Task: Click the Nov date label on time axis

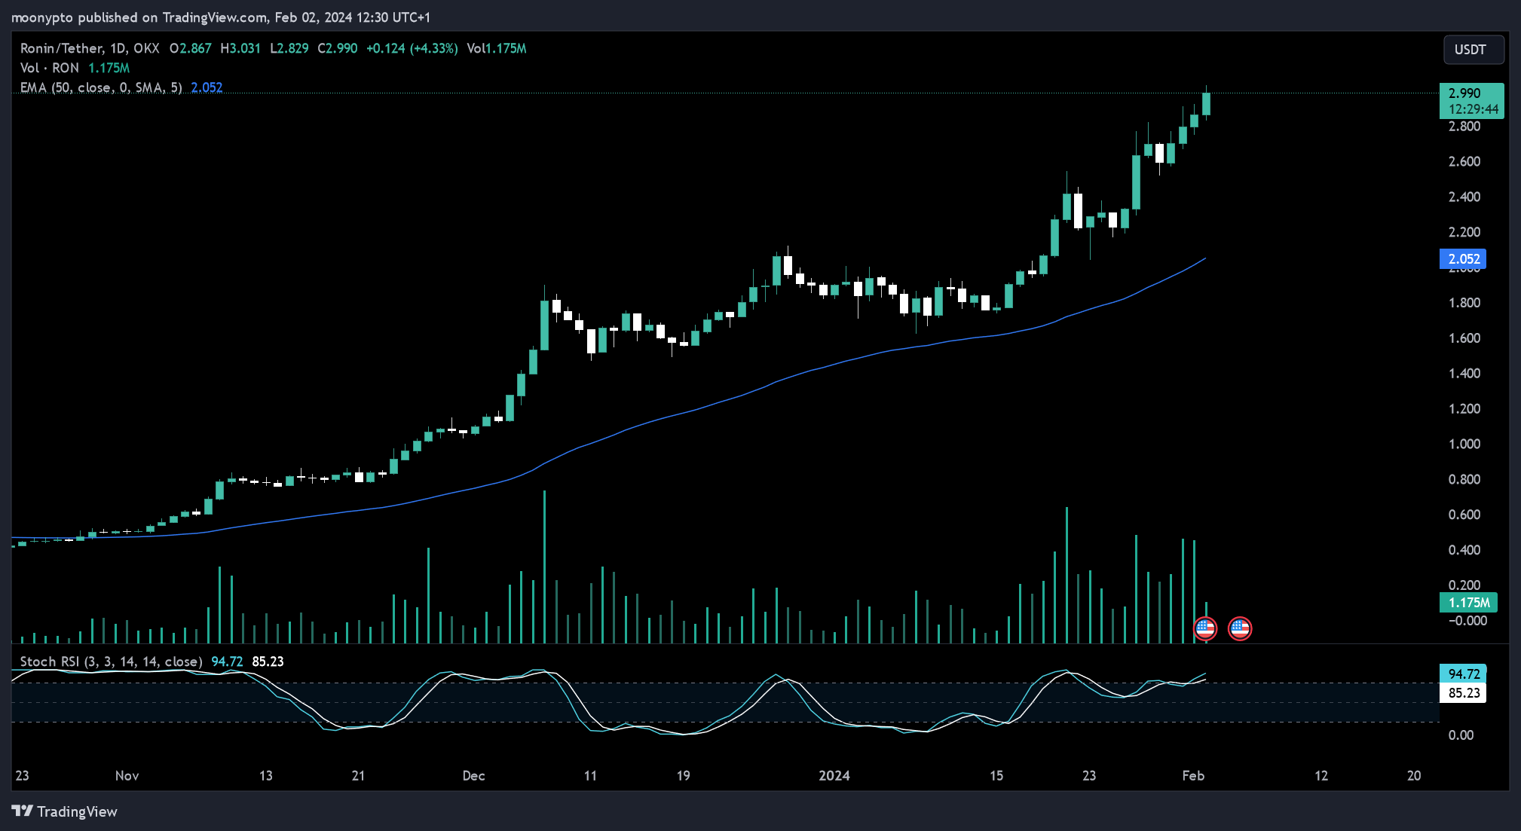Action: [127, 775]
